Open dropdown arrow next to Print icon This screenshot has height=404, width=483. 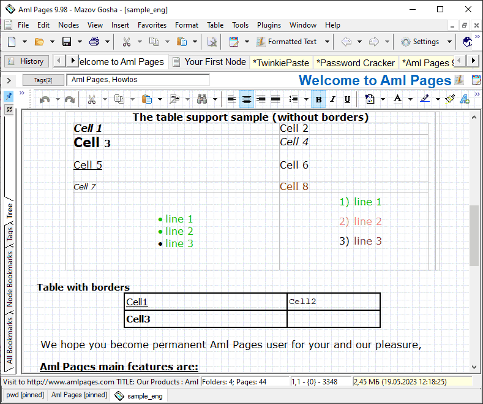tap(107, 41)
